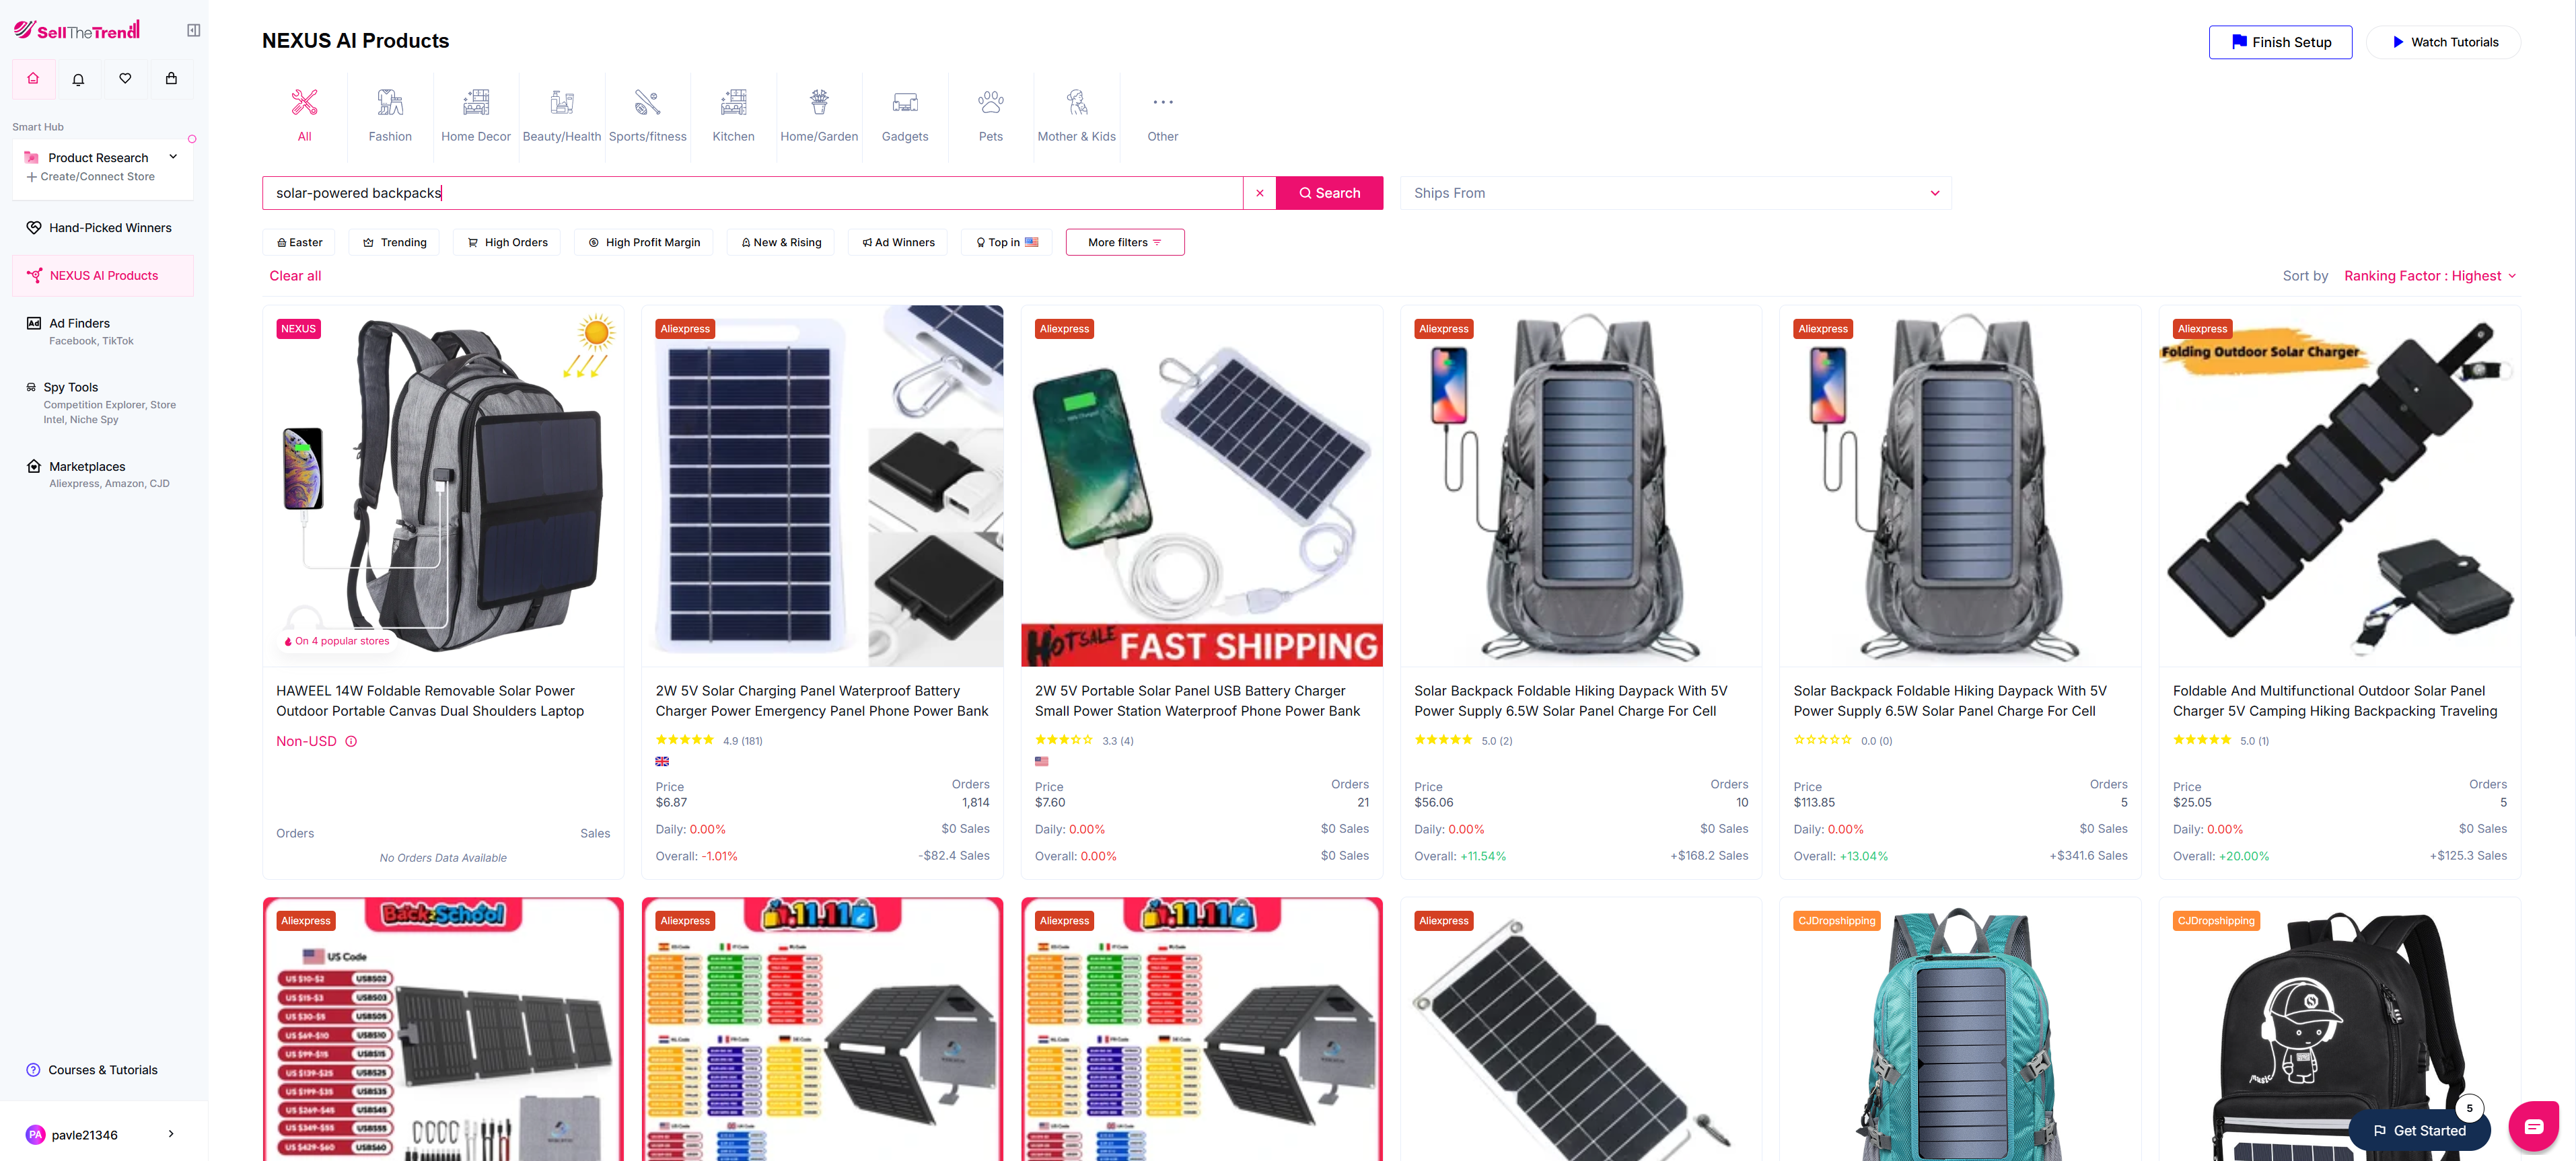Image resolution: width=2576 pixels, height=1161 pixels.
Task: Change sorting via Ranking Factor dropdown
Action: pos(2430,276)
